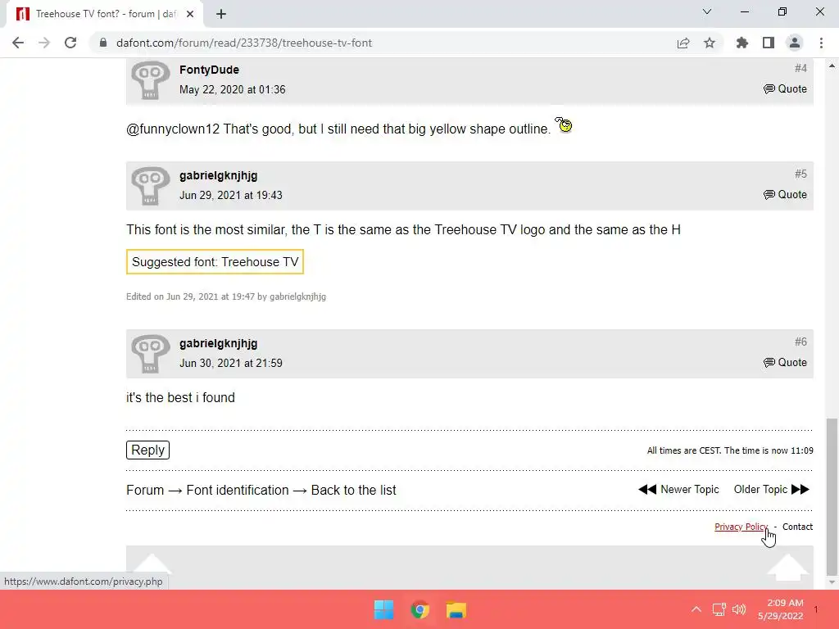Go back using browser back arrow
This screenshot has width=839, height=629.
tap(18, 43)
